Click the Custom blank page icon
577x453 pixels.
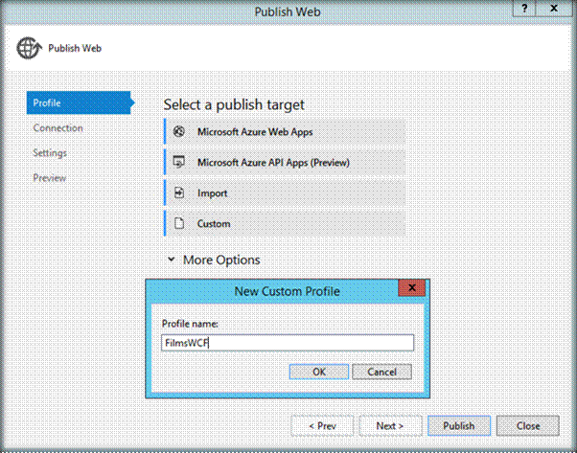179,223
